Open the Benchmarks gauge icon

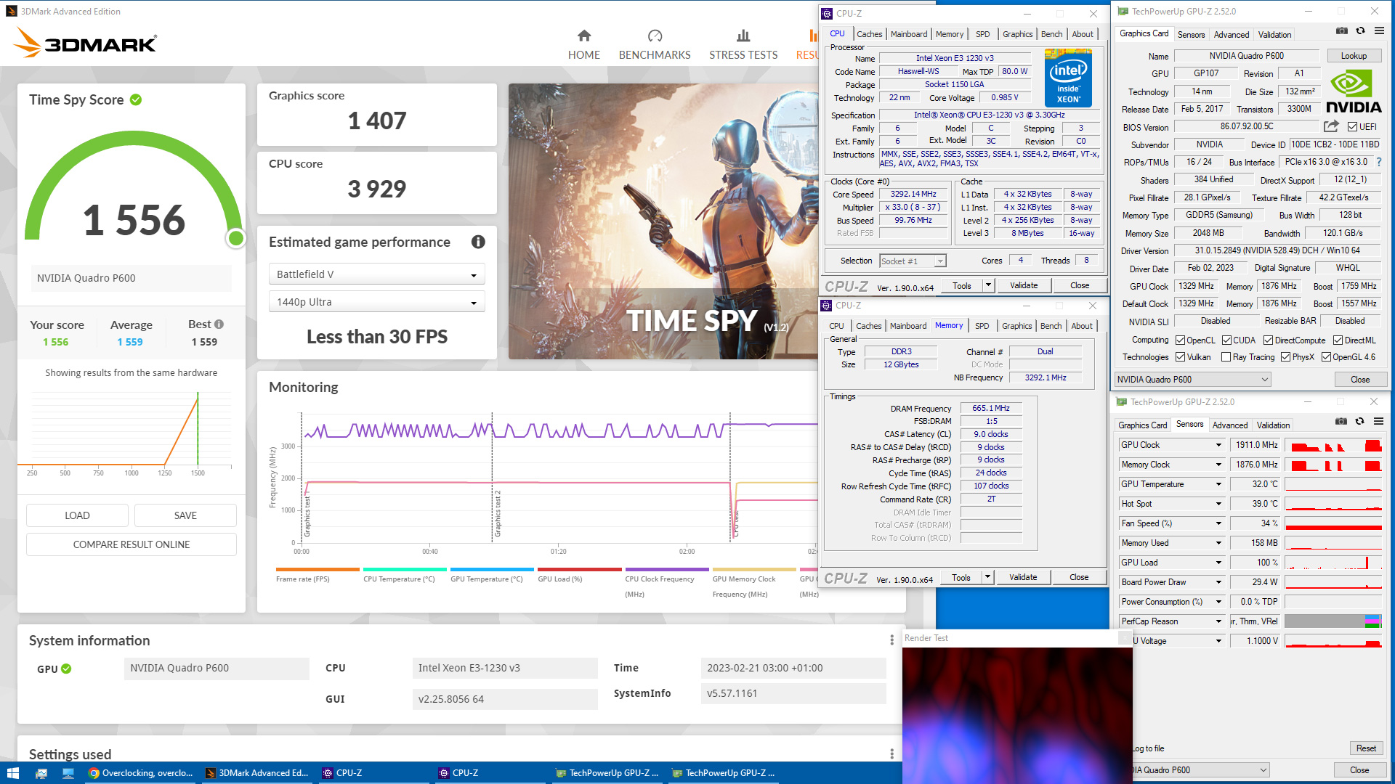655,36
